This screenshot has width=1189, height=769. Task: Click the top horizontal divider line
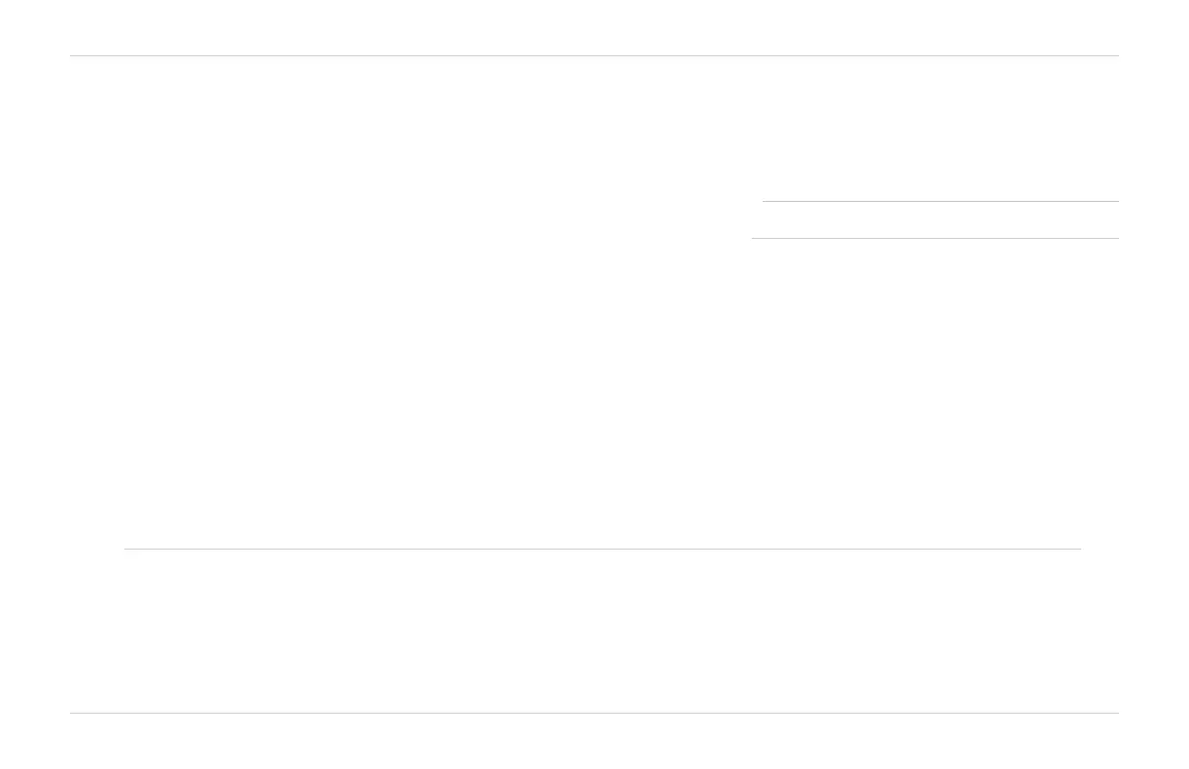tap(594, 56)
